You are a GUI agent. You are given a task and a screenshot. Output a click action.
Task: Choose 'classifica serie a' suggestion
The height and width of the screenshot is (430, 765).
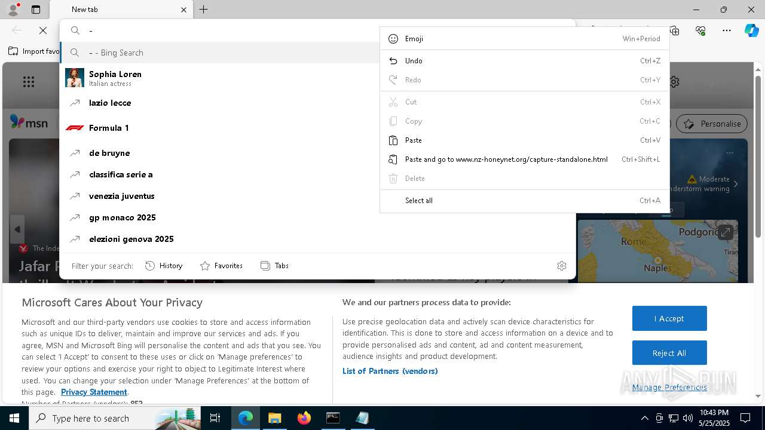[x=219, y=174]
